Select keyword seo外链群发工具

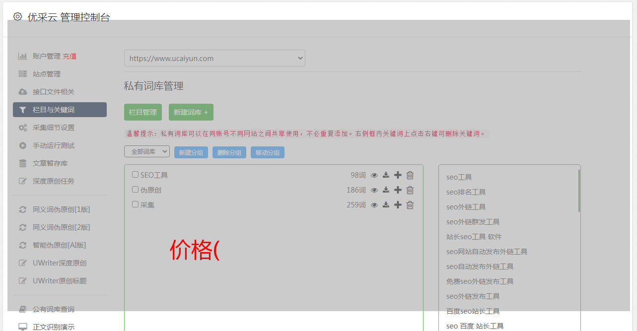click(473, 222)
